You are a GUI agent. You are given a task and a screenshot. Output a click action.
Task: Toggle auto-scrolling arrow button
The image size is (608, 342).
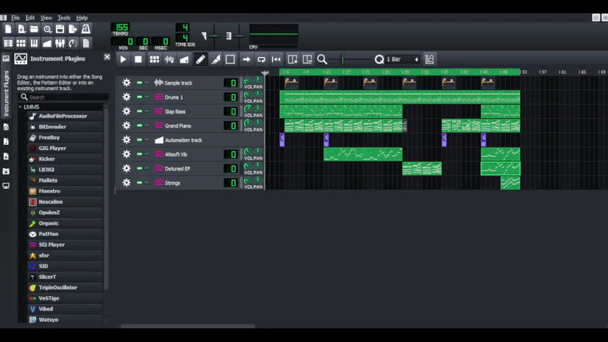(x=246, y=59)
